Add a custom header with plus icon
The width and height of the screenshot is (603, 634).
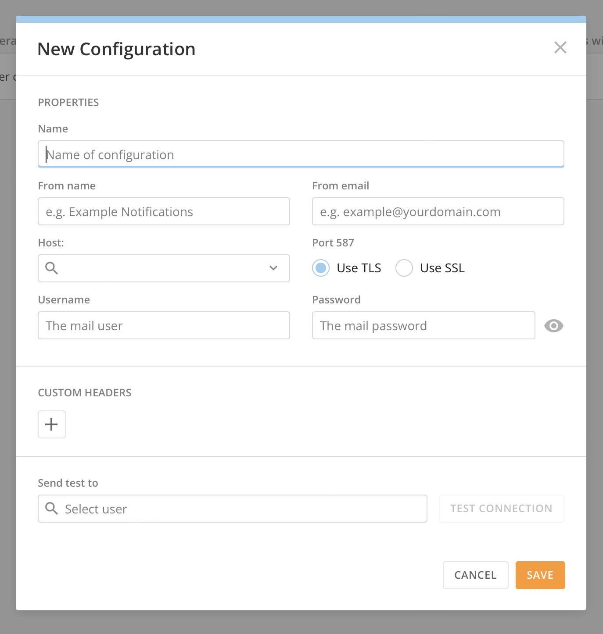coord(52,424)
